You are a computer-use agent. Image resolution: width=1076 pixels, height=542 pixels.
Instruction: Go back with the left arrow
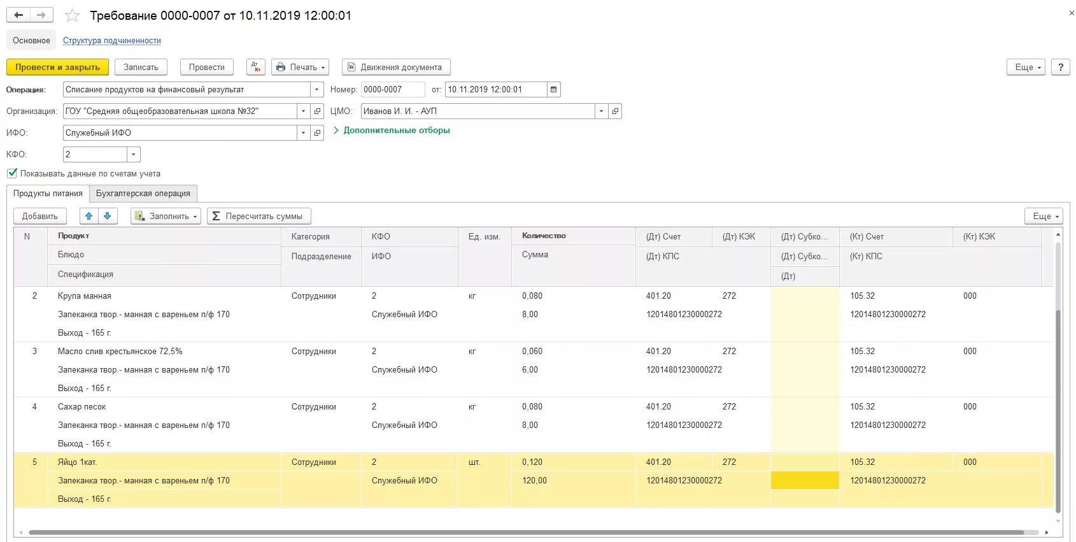[x=18, y=15]
